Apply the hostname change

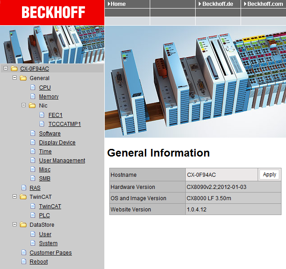tap(269, 175)
